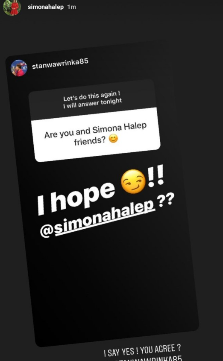This screenshot has width=223, height=361.
Task: Tap the large smirking face emoji
Action: (133, 181)
